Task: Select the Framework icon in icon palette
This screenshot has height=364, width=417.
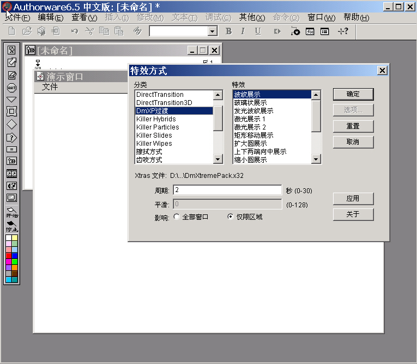Action: pos(11,111)
